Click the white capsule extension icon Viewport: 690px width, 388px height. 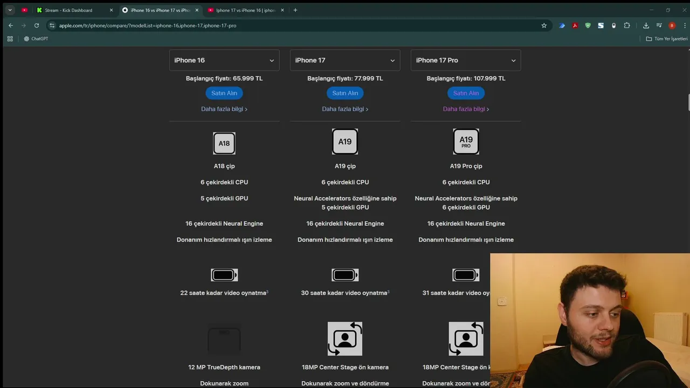pyautogui.click(x=613, y=25)
